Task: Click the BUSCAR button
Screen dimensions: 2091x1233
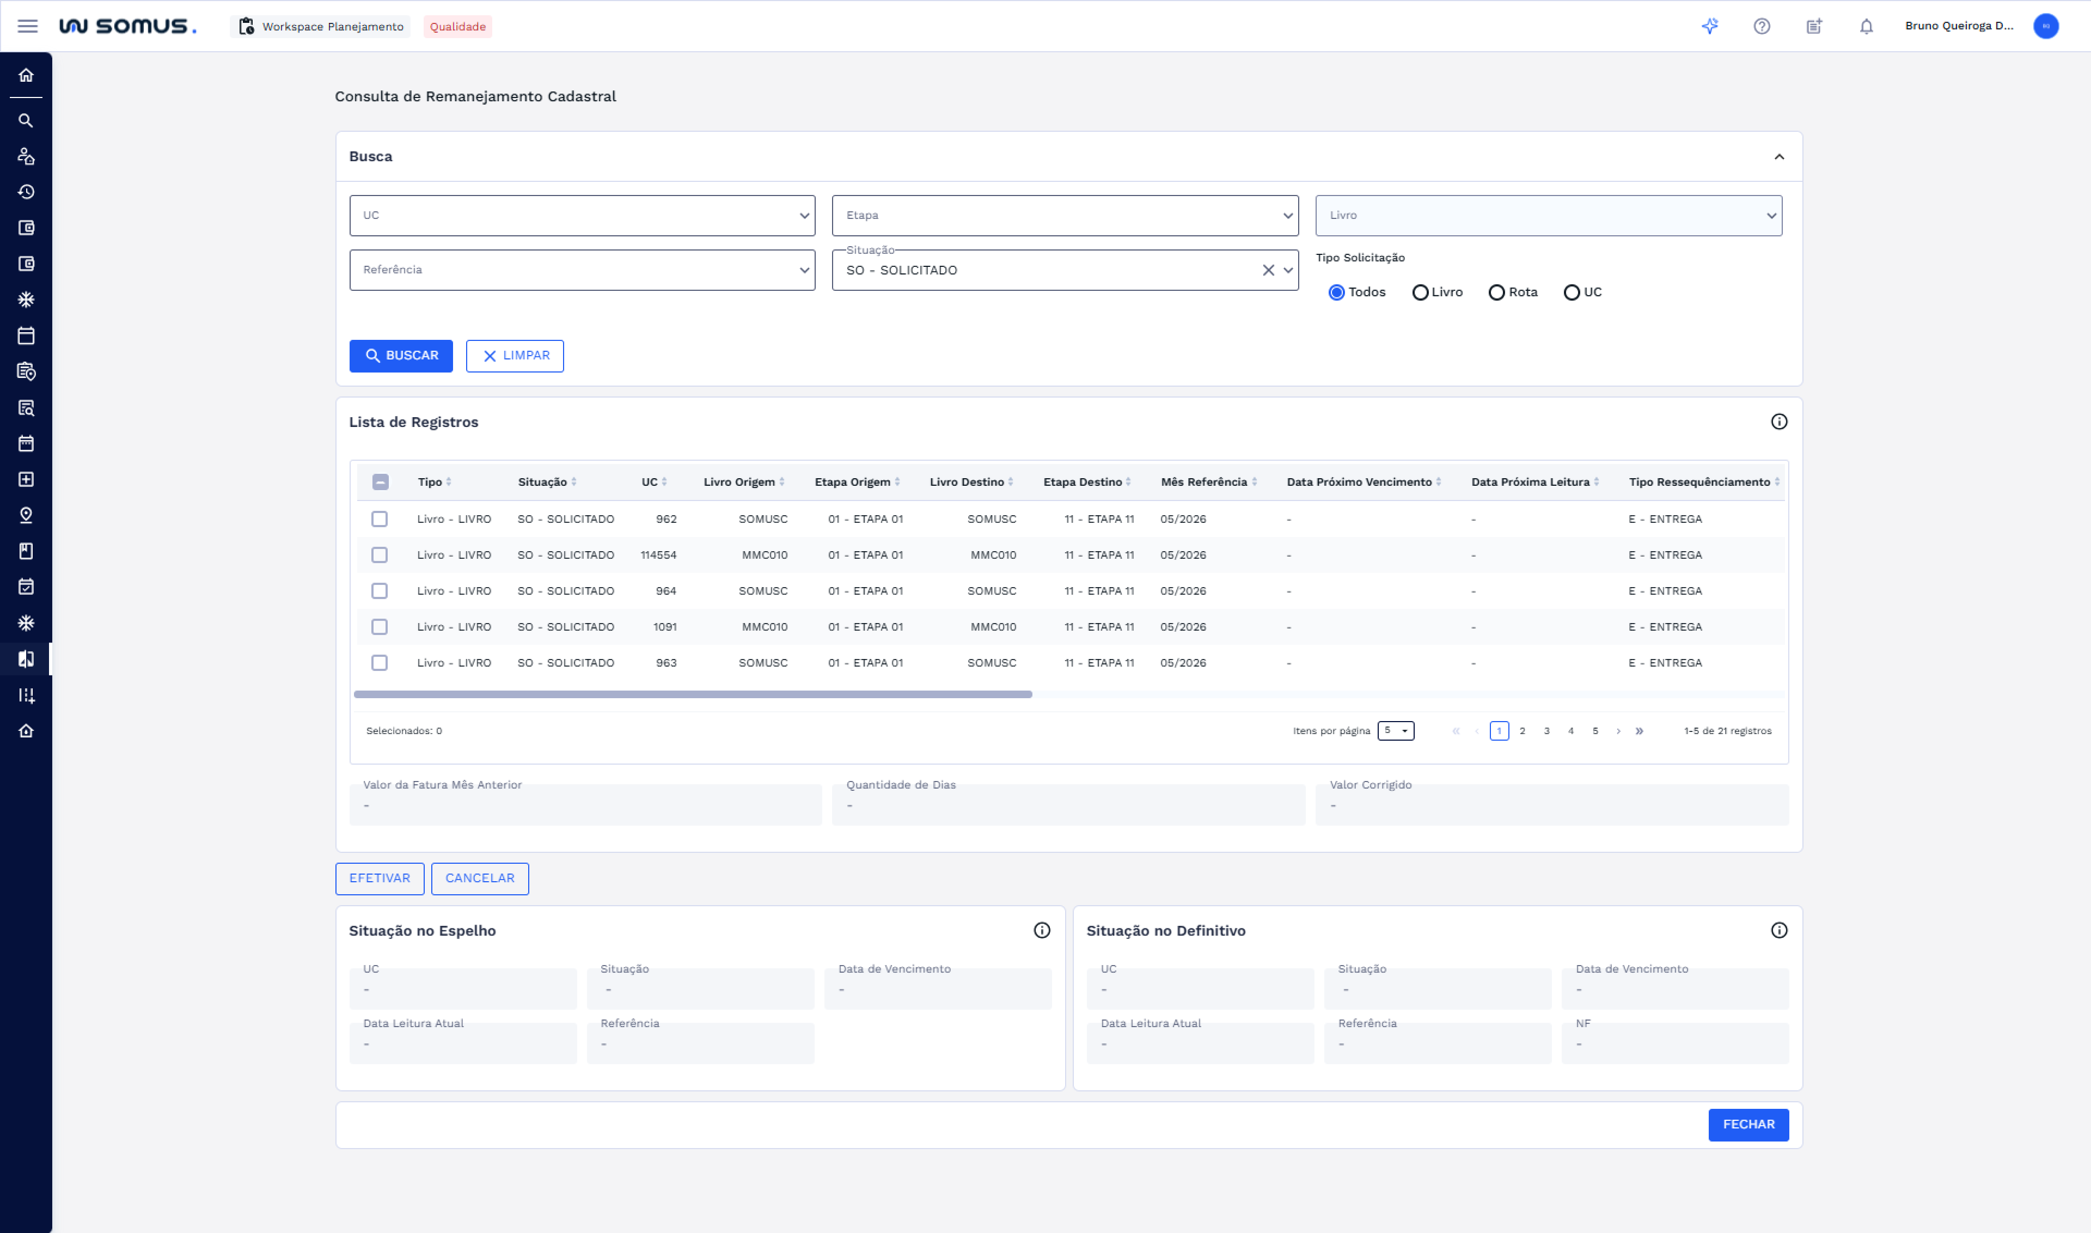Action: 401,356
